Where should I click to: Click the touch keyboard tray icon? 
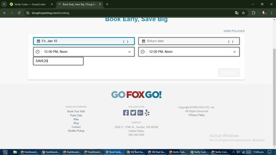[x=248, y=152]
